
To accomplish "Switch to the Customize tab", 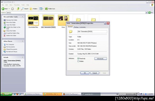I will coord(82,27).
